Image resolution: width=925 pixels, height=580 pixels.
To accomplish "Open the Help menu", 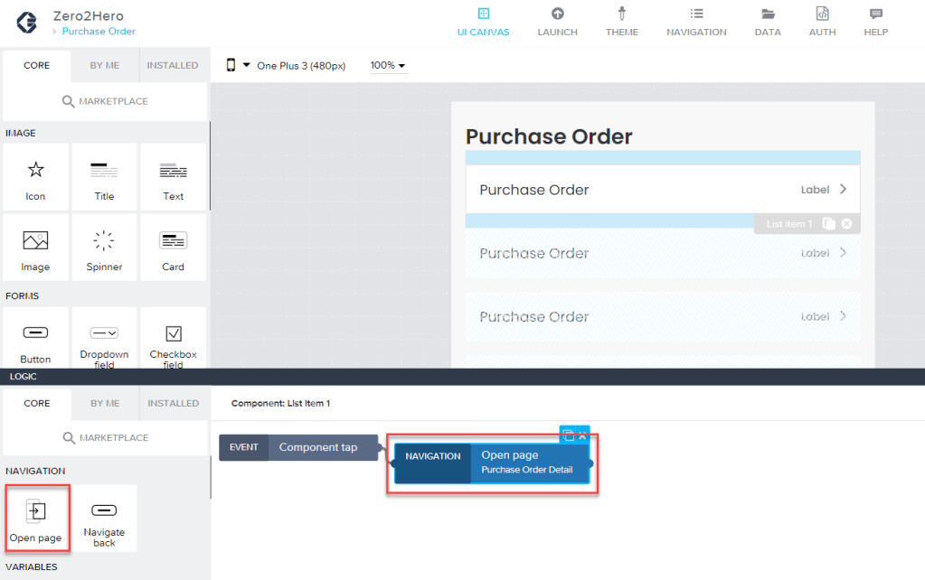I will coord(875,23).
